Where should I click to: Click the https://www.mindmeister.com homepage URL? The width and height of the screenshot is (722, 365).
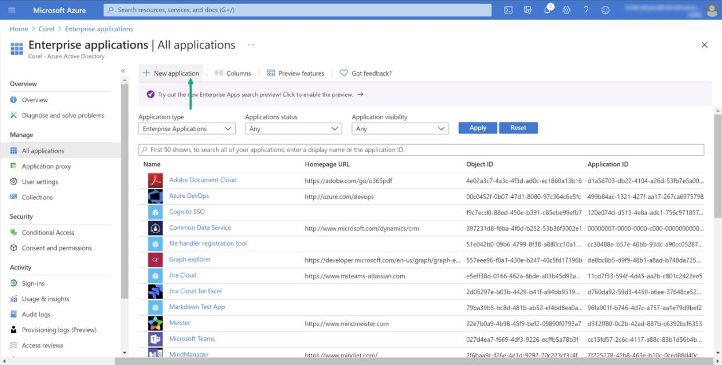347,323
